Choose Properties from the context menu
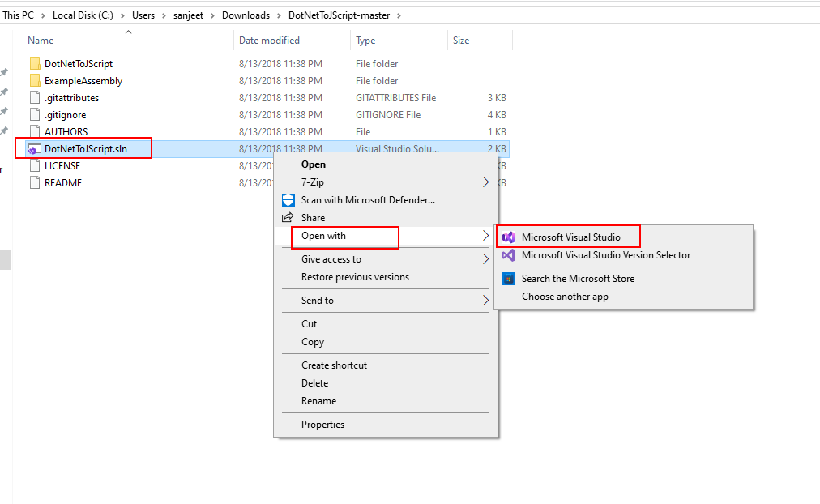820x504 pixels. click(322, 425)
